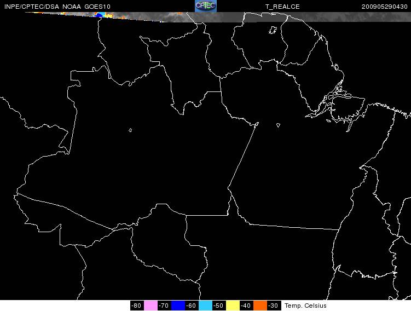
Task: Select the orange -40 to -30 swatch
Action: coord(260,306)
